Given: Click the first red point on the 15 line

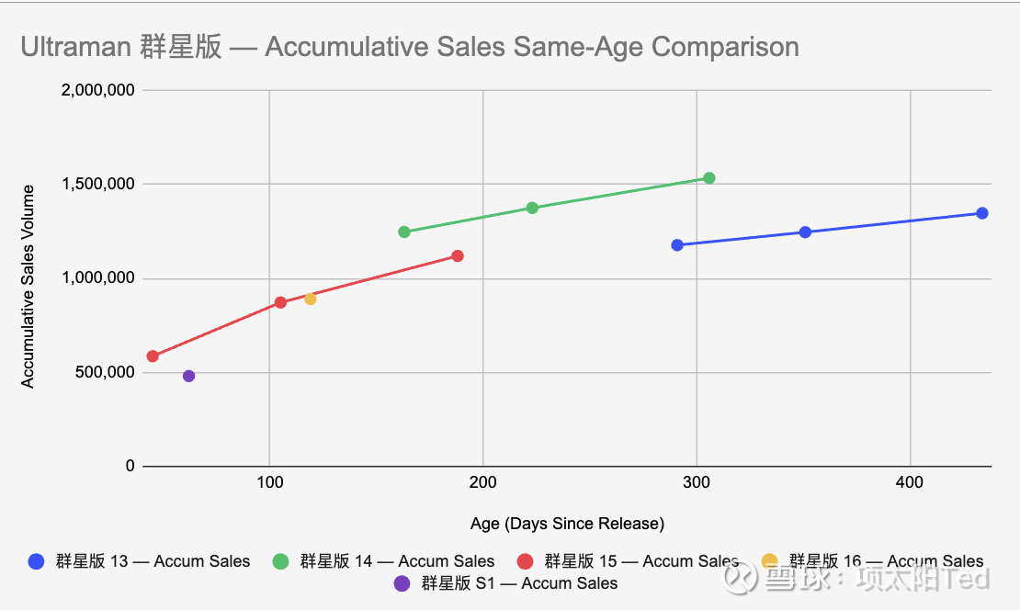Looking at the screenshot, I should coord(153,356).
